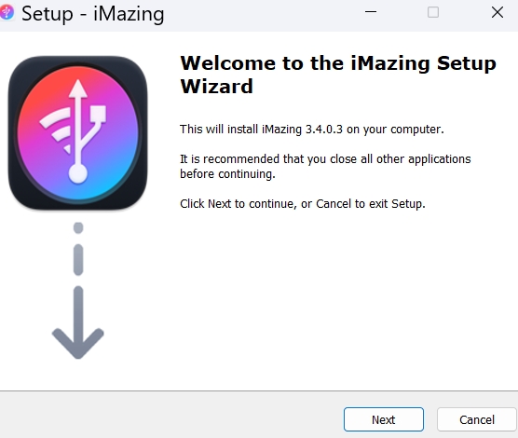Click the 'Setup - iMazing' title text

[93, 14]
